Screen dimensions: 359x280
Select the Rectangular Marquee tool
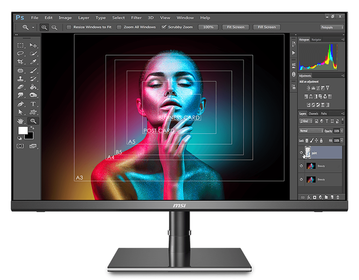[x=21, y=45]
